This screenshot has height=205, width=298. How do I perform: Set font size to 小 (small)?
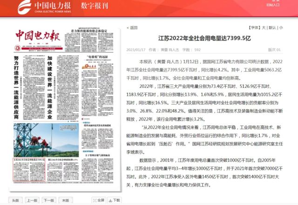[280, 27]
